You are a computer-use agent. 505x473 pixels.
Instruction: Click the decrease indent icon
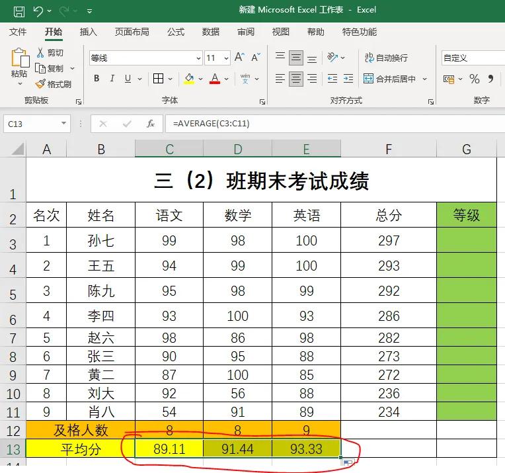point(332,78)
